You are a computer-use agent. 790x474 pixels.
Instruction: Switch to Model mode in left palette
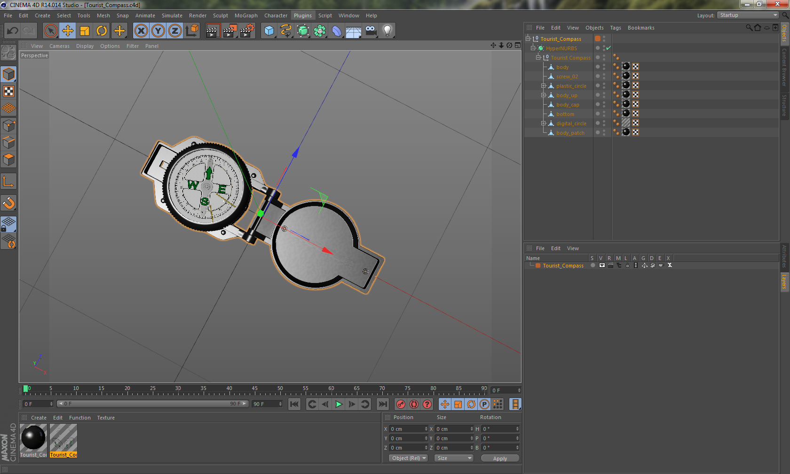coord(9,74)
